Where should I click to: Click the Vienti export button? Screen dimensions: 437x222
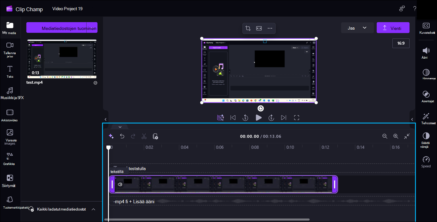coord(393,28)
